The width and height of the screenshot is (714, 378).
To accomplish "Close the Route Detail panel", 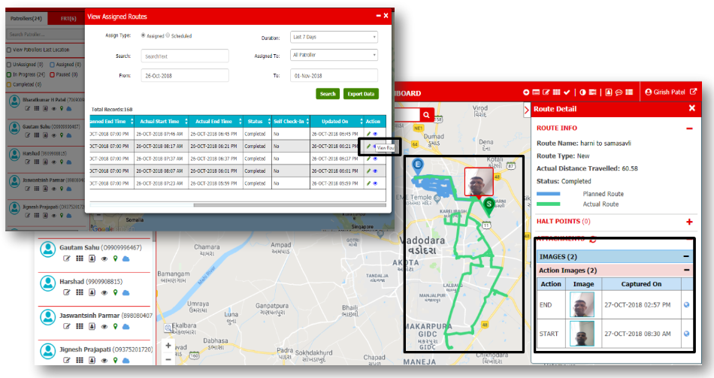I will (691, 108).
